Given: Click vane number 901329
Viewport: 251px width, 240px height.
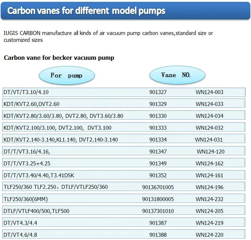Looking at the screenshot, I should 158,104.
